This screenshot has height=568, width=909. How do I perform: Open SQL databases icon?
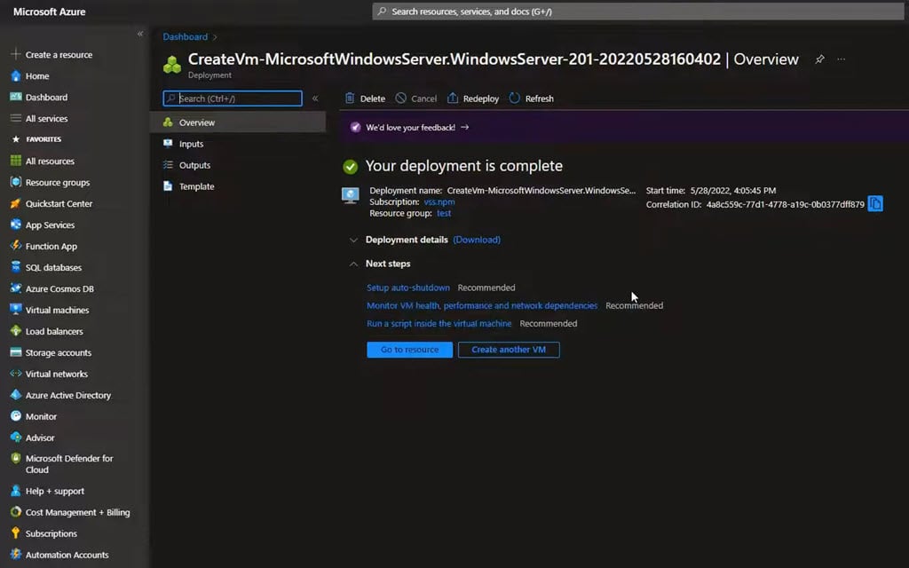[x=16, y=267]
